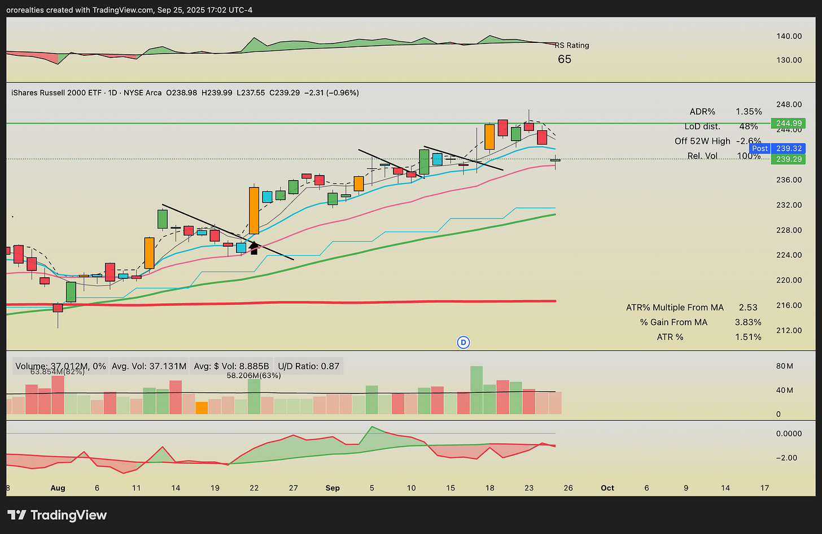Click the blue dividend 'D' marker
The height and width of the screenshot is (534, 822).
(463, 342)
